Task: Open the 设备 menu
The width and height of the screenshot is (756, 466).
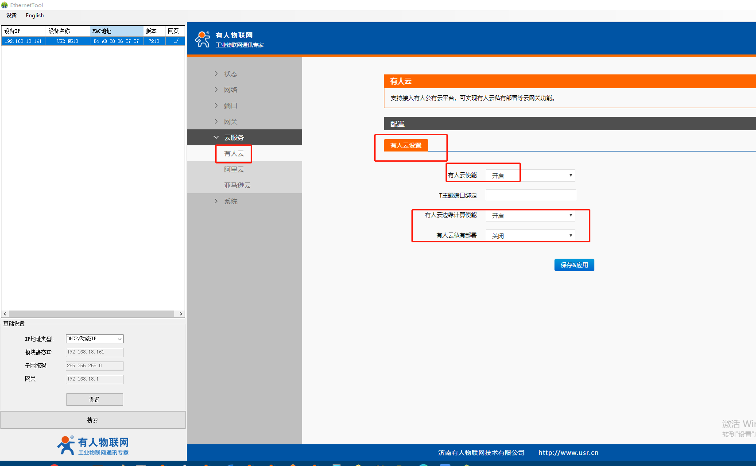Action: [12, 16]
